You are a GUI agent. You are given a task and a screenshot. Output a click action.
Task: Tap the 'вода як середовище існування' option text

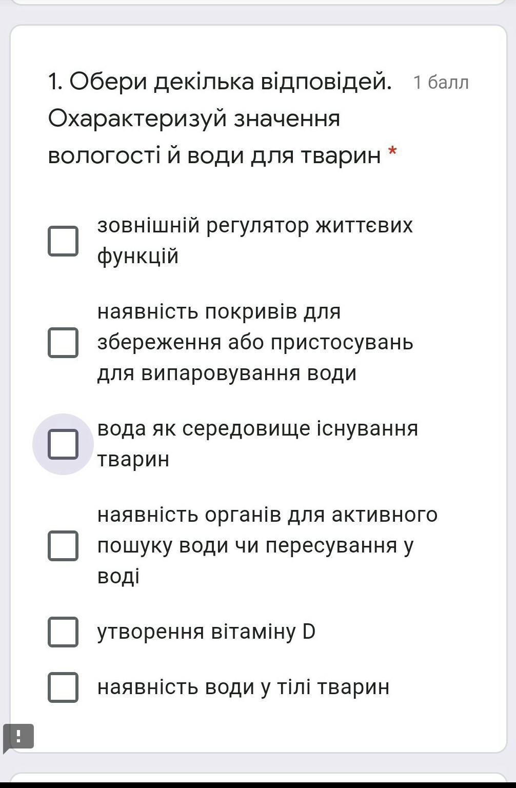(x=257, y=428)
